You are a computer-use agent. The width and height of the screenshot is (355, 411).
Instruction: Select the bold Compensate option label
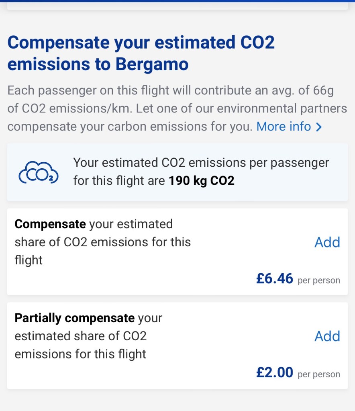50,224
